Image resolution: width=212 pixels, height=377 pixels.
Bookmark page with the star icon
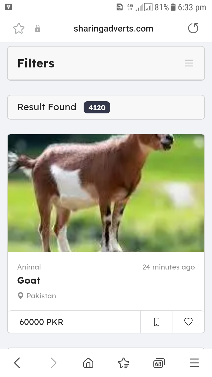(x=19, y=29)
